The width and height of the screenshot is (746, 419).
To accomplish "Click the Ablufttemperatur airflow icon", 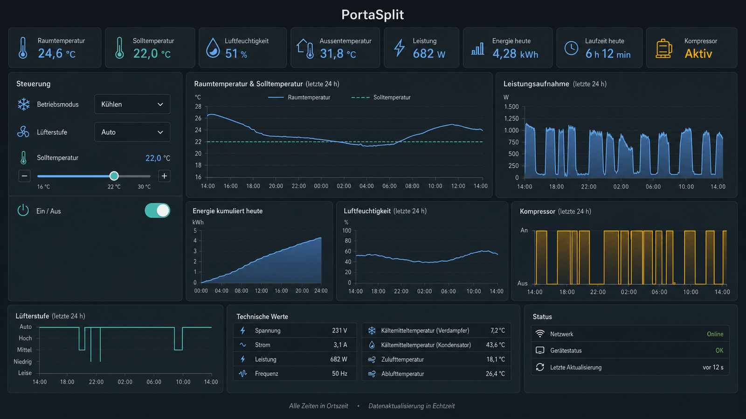I will pyautogui.click(x=372, y=374).
